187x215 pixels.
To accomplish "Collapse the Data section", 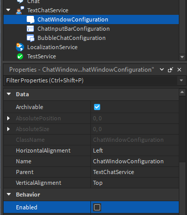I will point(9,94).
